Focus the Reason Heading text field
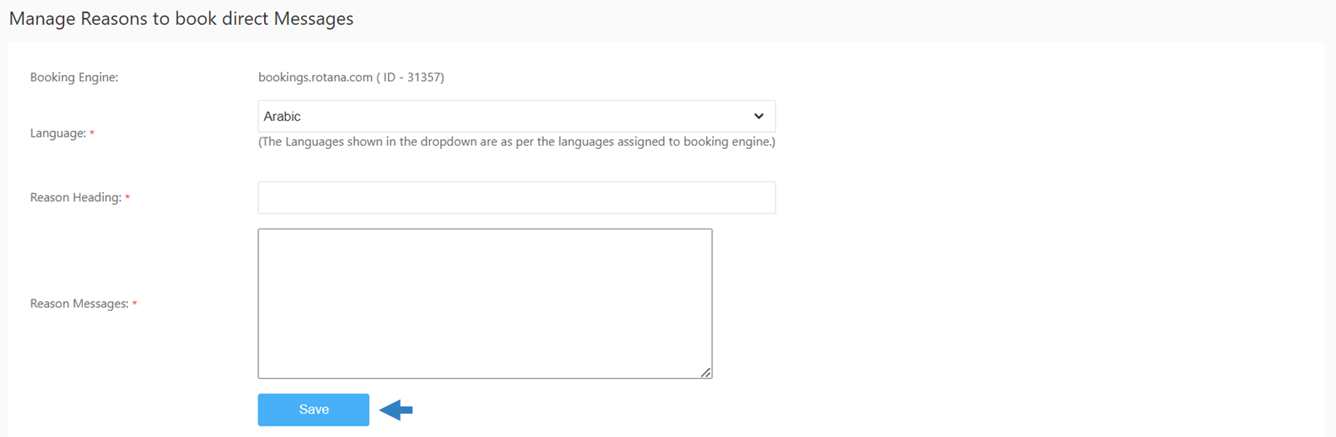 pos(517,197)
